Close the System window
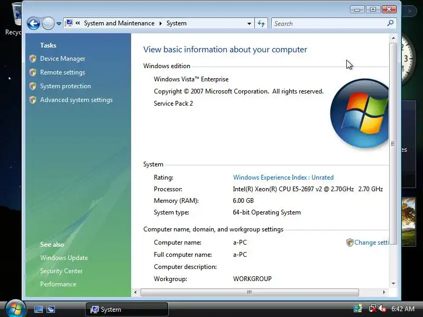Image resolution: width=423 pixels, height=317 pixels. 389,10
